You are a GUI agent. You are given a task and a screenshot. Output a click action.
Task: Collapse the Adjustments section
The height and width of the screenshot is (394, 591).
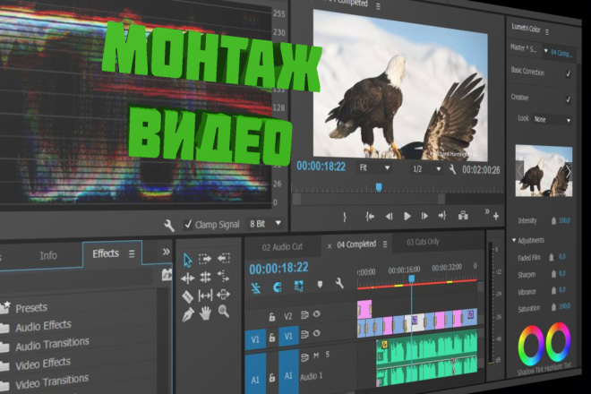(514, 240)
